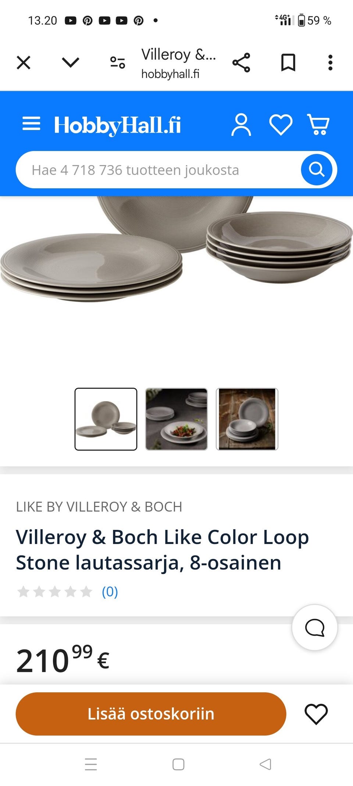Click Lisää ostoskoriin button
The height and width of the screenshot is (786, 353).
151,714
